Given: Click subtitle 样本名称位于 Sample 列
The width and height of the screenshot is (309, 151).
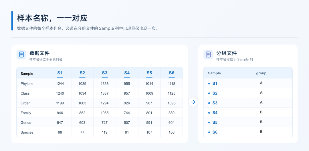Looking at the screenshot, I should [235, 59].
